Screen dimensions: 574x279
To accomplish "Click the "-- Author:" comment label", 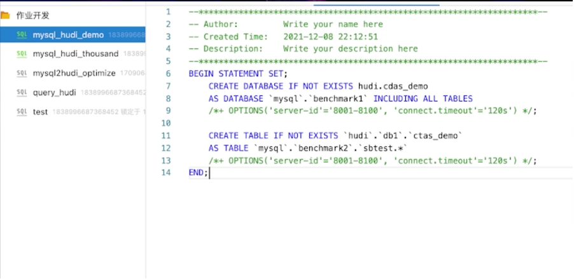I will (x=213, y=24).
